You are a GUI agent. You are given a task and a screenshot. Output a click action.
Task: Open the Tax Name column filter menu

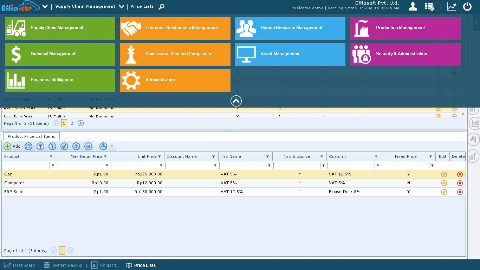[x=268, y=156]
